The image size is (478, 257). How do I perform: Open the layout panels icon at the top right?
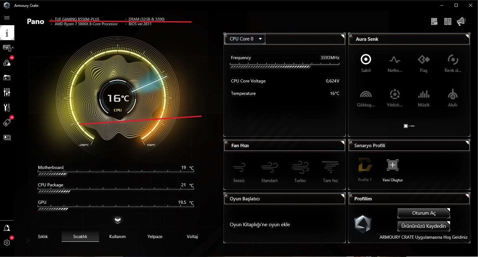click(x=448, y=21)
